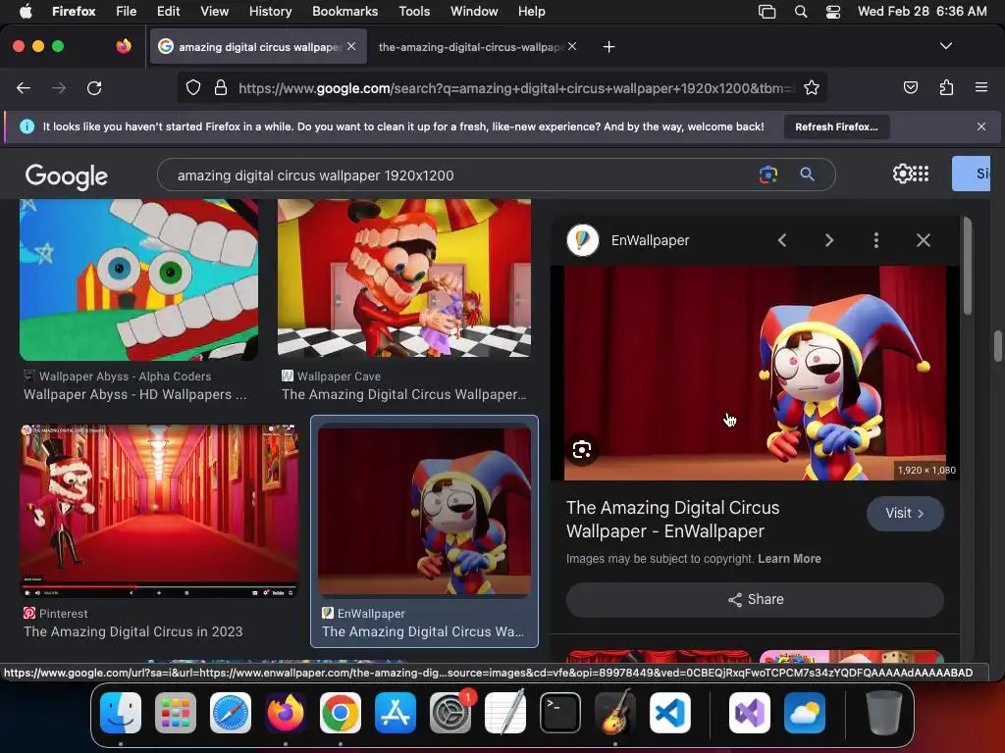Bookmark this page with star icon
The width and height of the screenshot is (1005, 753).
[812, 87]
